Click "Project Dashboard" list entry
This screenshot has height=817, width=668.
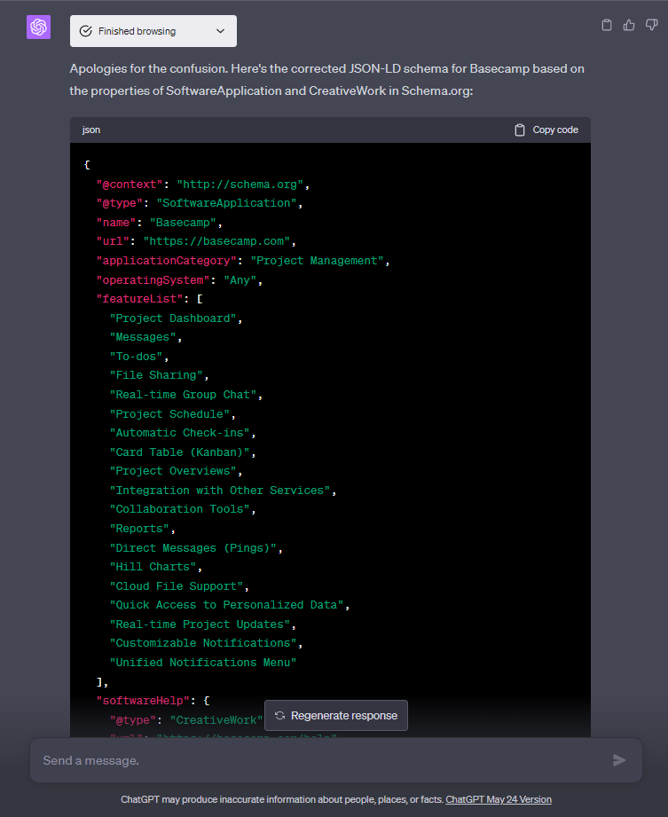173,318
